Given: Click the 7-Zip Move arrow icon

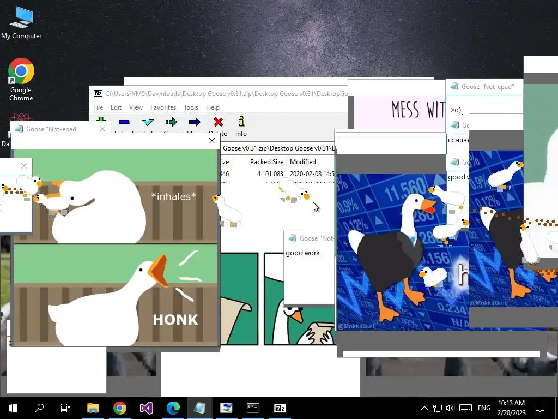Looking at the screenshot, I should coord(195,122).
